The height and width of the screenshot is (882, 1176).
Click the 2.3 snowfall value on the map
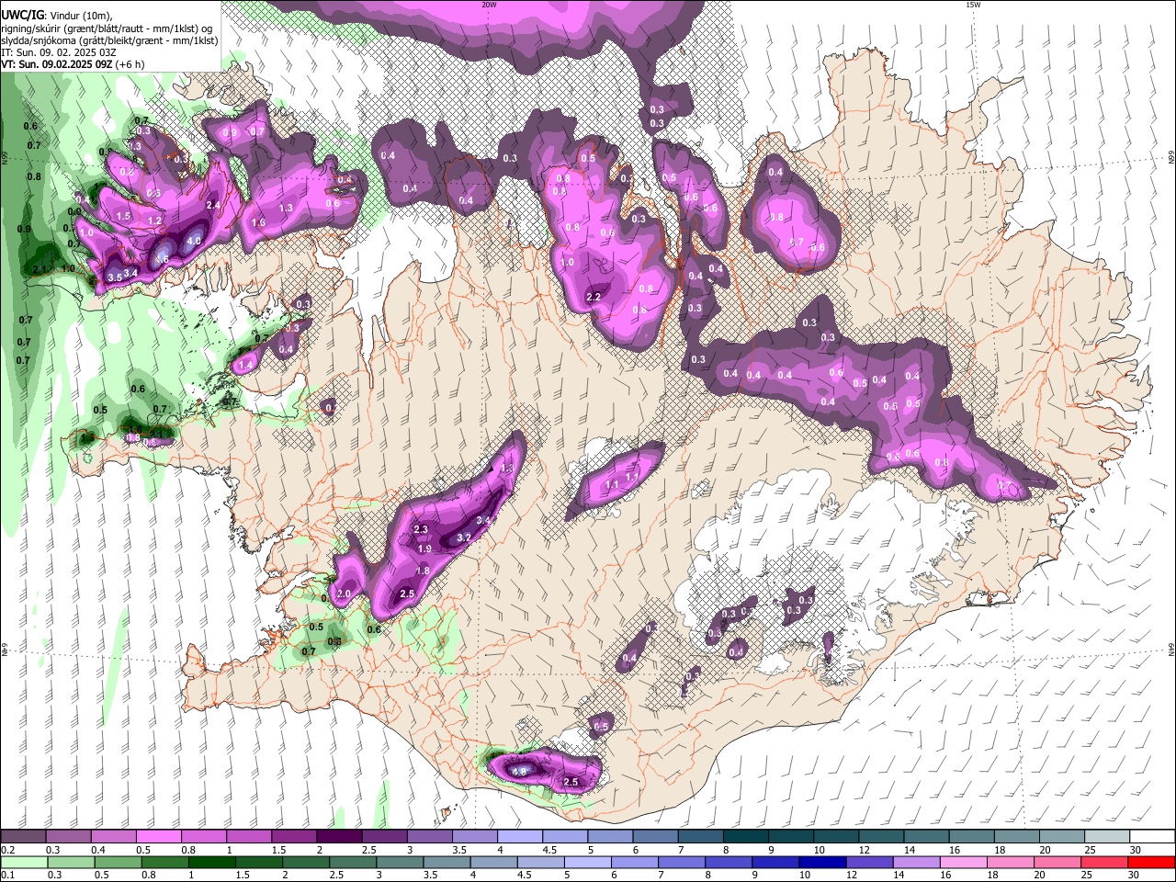422,530
